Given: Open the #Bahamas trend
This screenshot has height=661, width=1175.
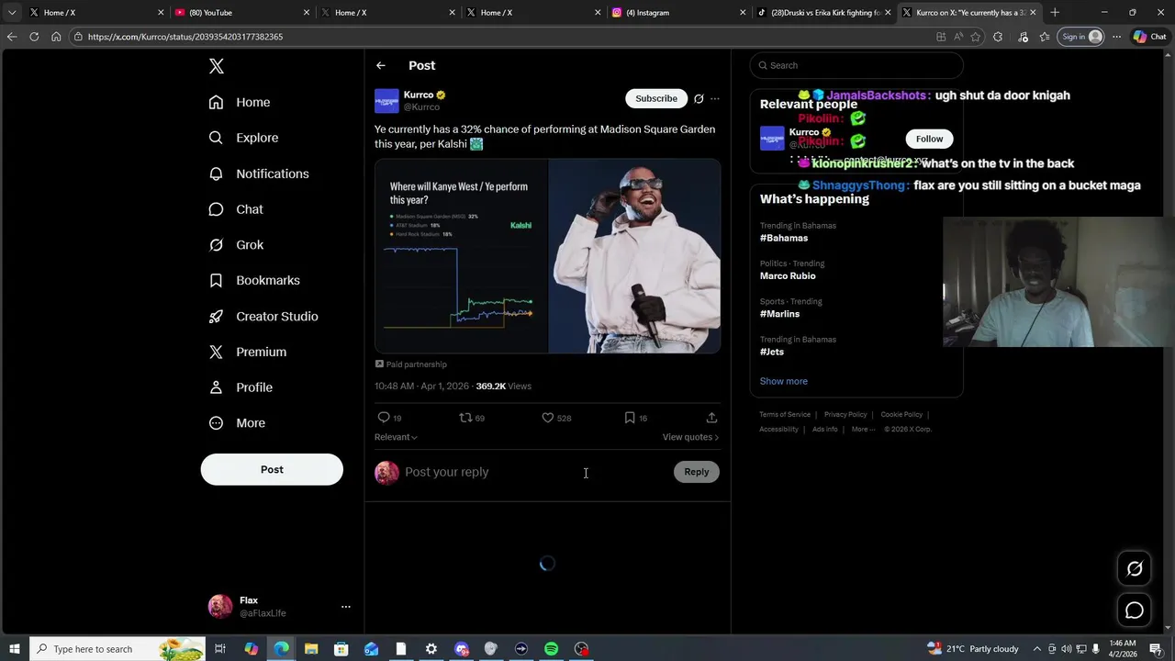Looking at the screenshot, I should (x=784, y=238).
